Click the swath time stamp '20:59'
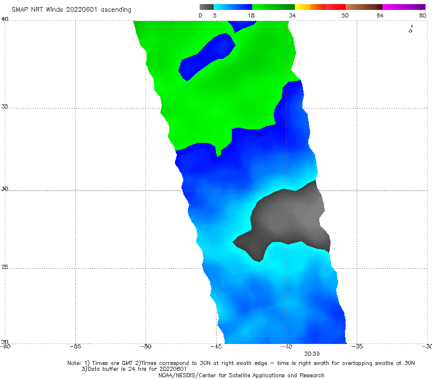 (312, 354)
